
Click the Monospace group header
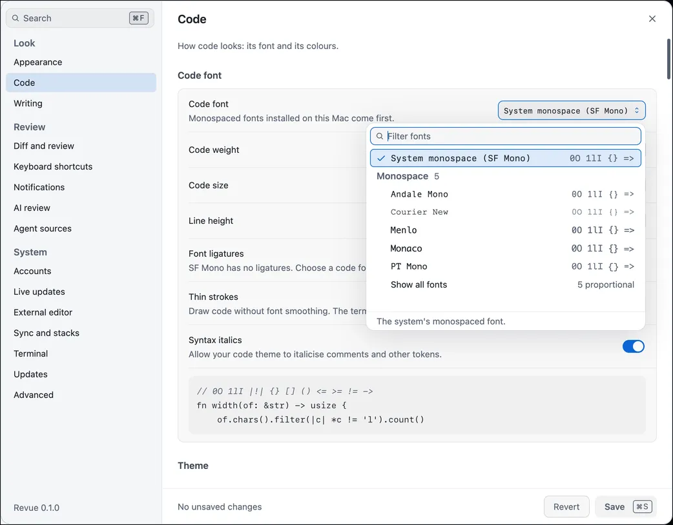pos(408,176)
